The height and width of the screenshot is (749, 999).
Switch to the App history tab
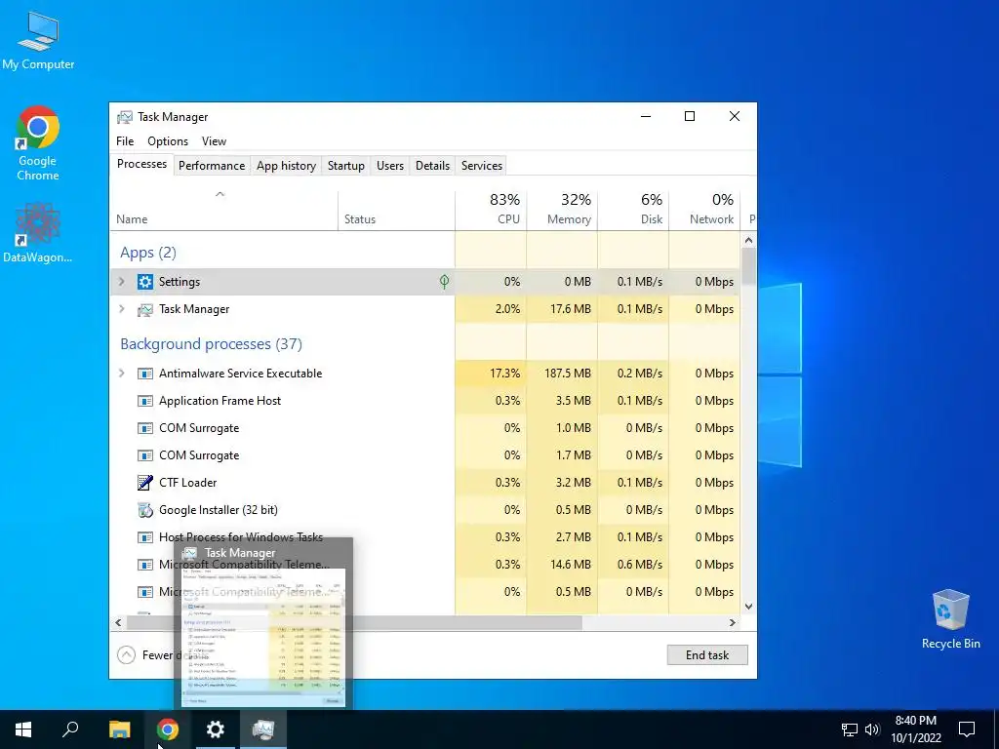286,166
